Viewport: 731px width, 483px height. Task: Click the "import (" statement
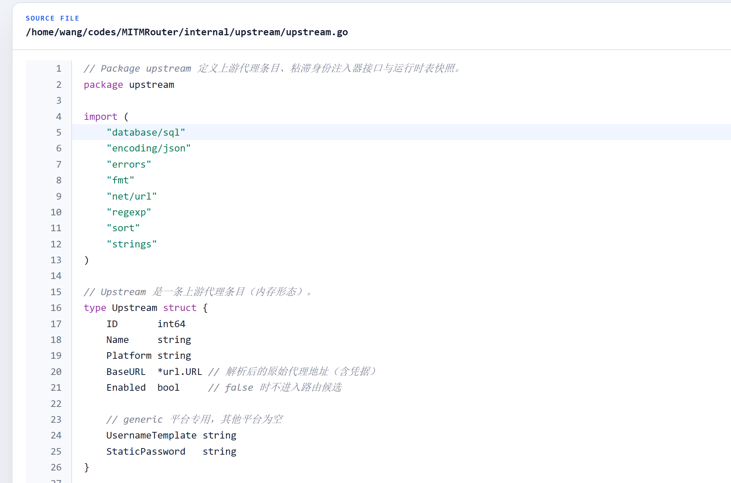click(x=106, y=117)
